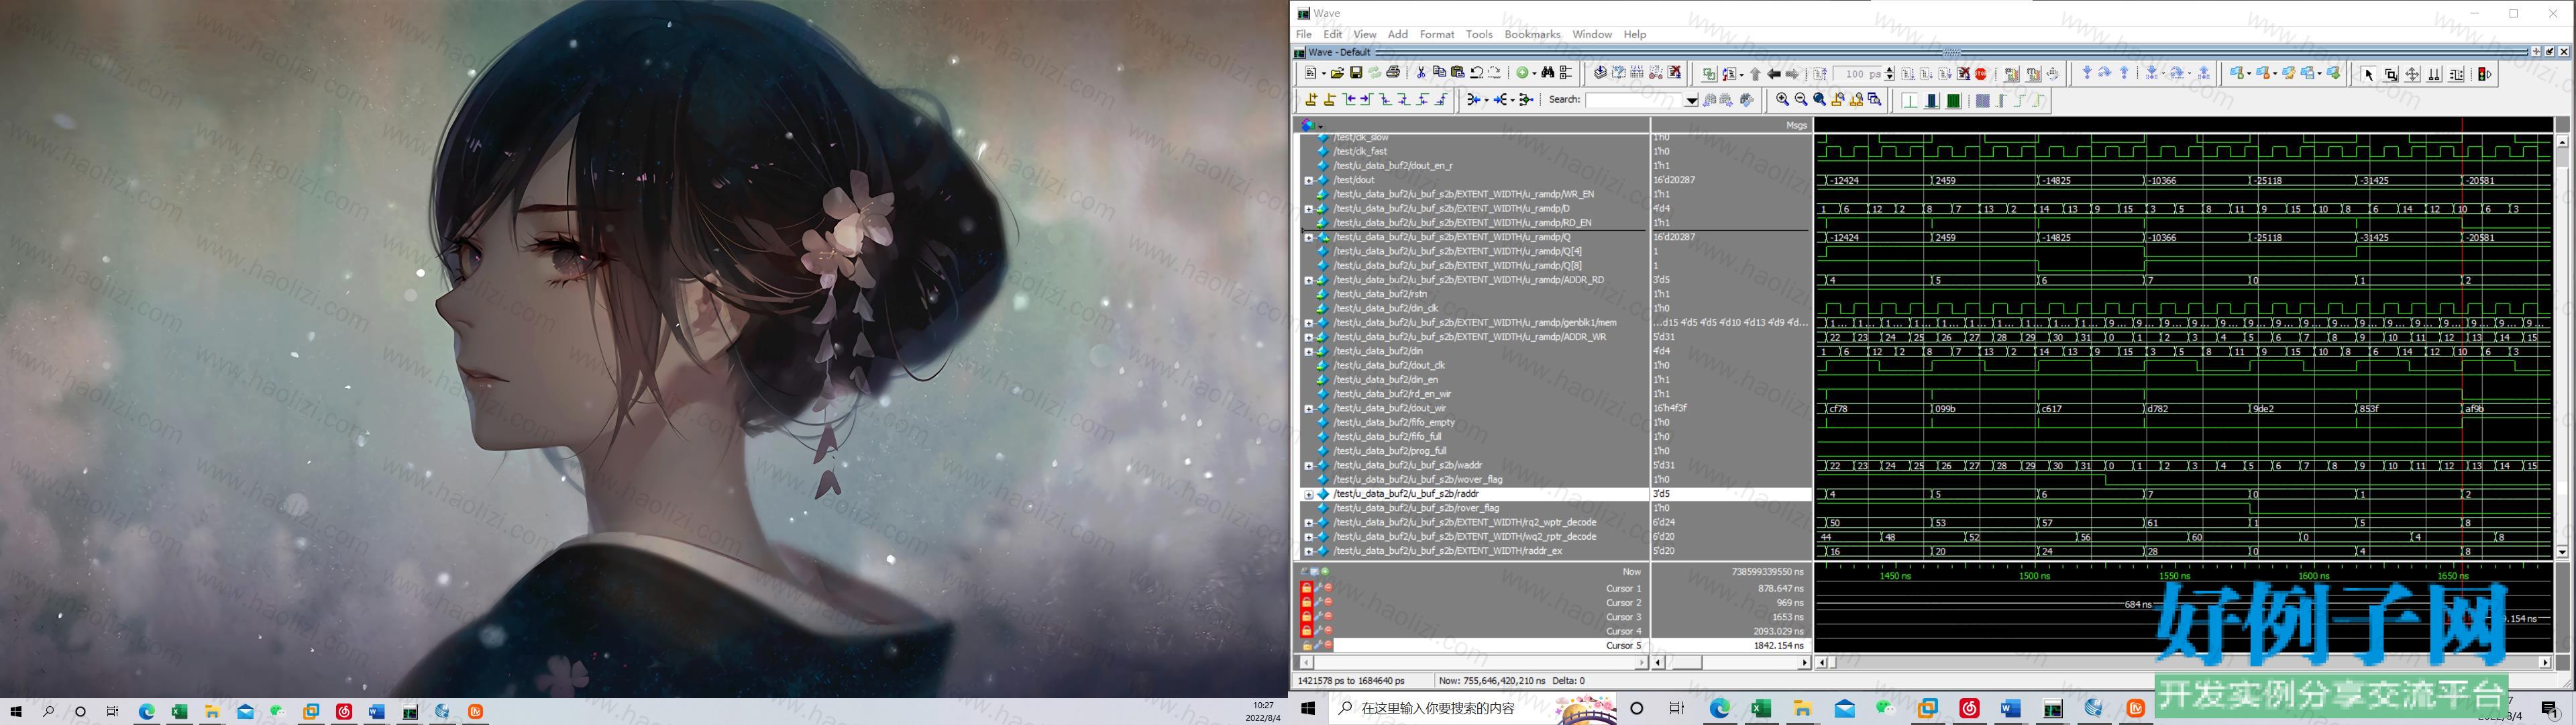Click the Search input field
Image resolution: width=2576 pixels, height=725 pixels.
[1634, 100]
